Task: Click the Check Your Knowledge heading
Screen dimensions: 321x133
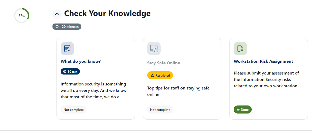Action: (x=107, y=13)
